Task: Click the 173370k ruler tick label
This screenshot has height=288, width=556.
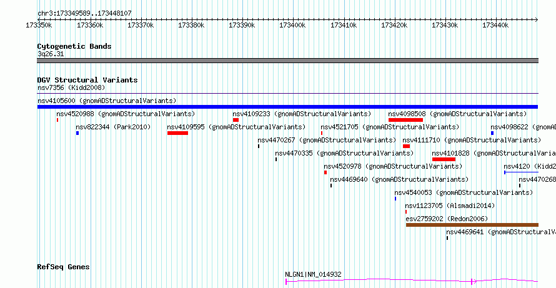Action: 141,25
